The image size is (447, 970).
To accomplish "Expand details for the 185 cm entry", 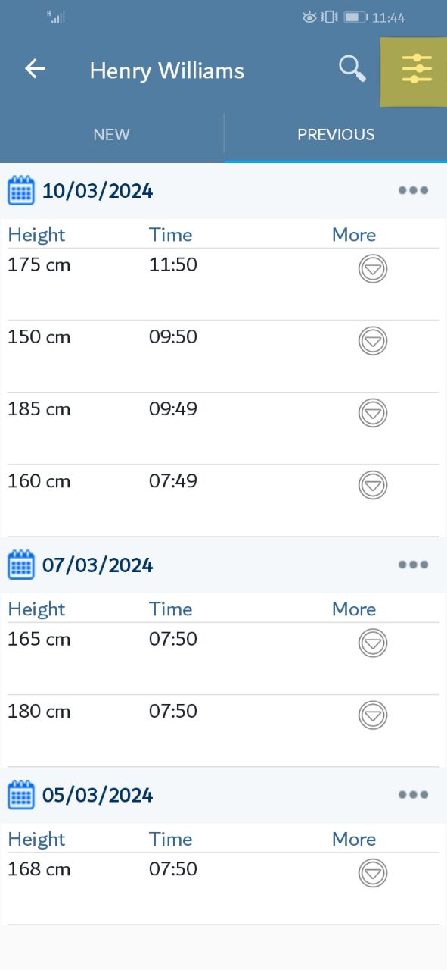I will 372,413.
